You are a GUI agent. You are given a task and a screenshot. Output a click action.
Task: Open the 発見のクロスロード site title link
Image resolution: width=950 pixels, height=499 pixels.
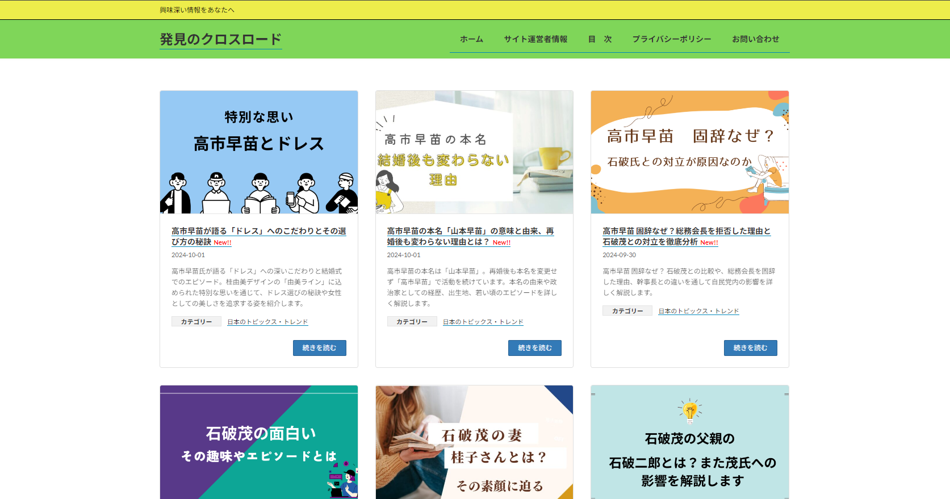220,39
